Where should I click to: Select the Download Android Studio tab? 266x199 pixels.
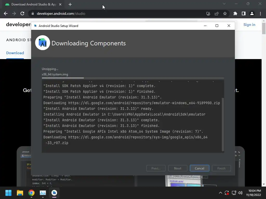(x=33, y=4)
